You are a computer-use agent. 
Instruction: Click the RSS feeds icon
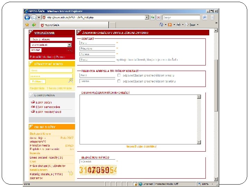(170, 25)
